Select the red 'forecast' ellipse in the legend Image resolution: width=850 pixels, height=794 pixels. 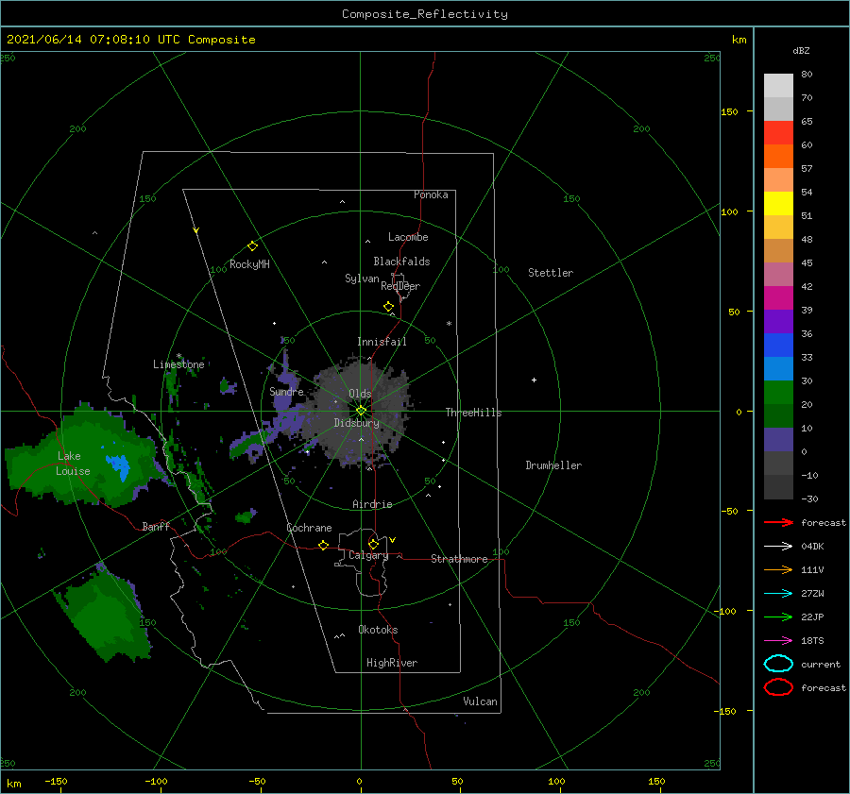pyautogui.click(x=778, y=687)
